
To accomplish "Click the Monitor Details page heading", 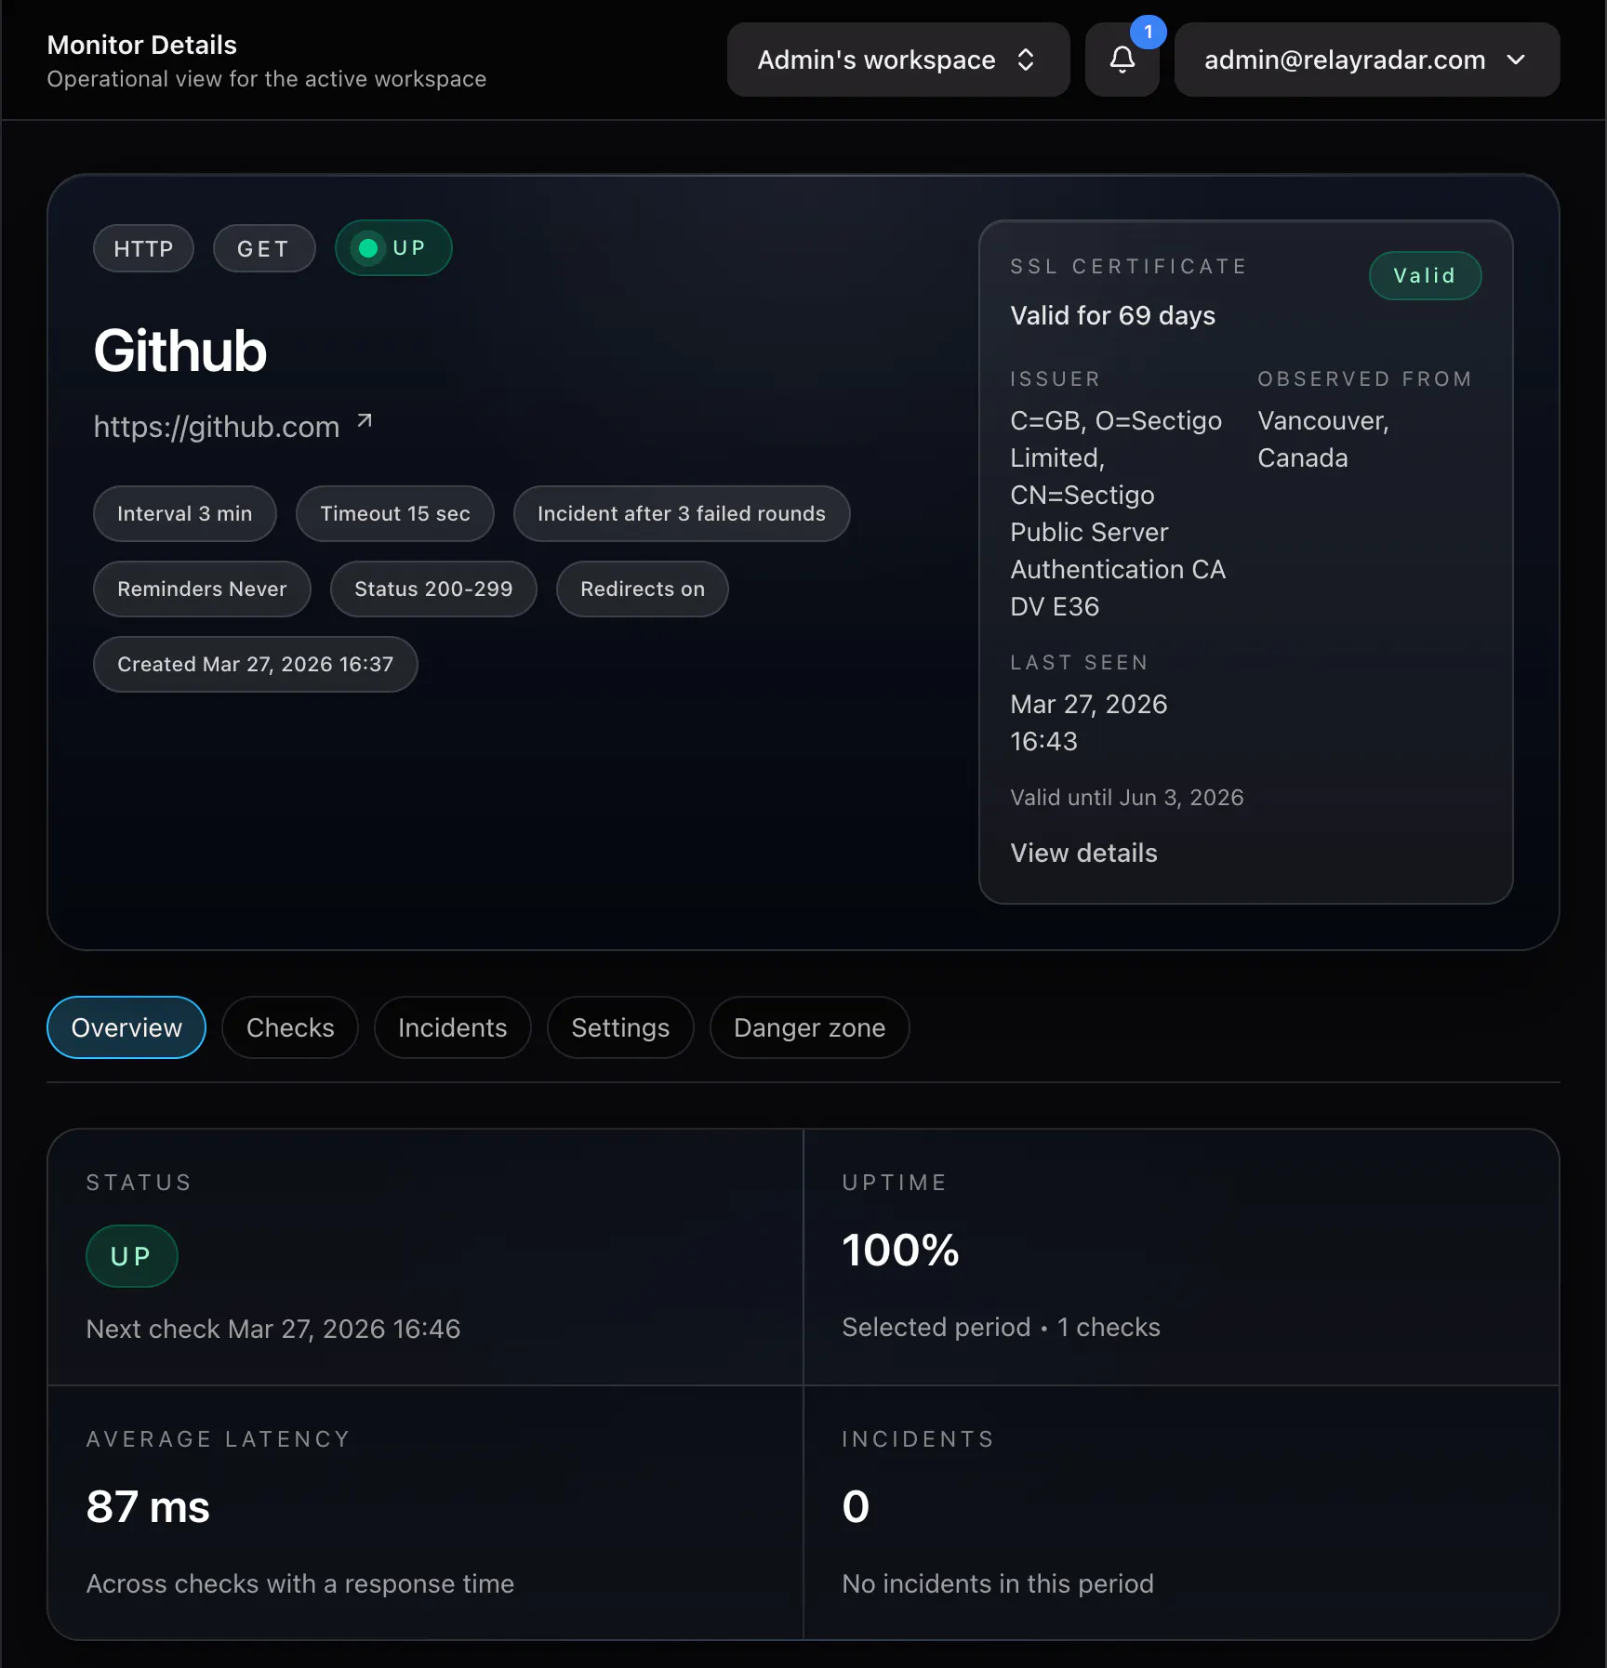I will click(x=142, y=45).
